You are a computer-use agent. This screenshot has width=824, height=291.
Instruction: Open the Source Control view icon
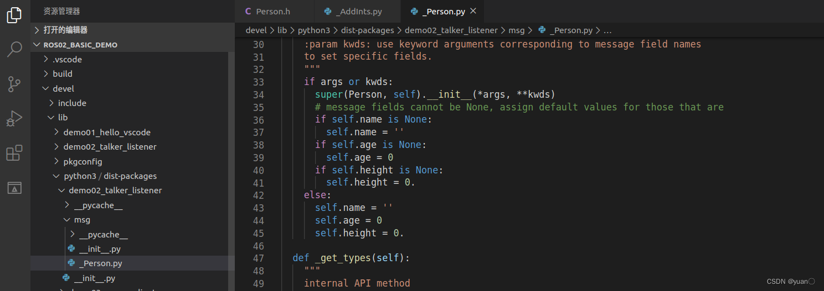click(14, 84)
